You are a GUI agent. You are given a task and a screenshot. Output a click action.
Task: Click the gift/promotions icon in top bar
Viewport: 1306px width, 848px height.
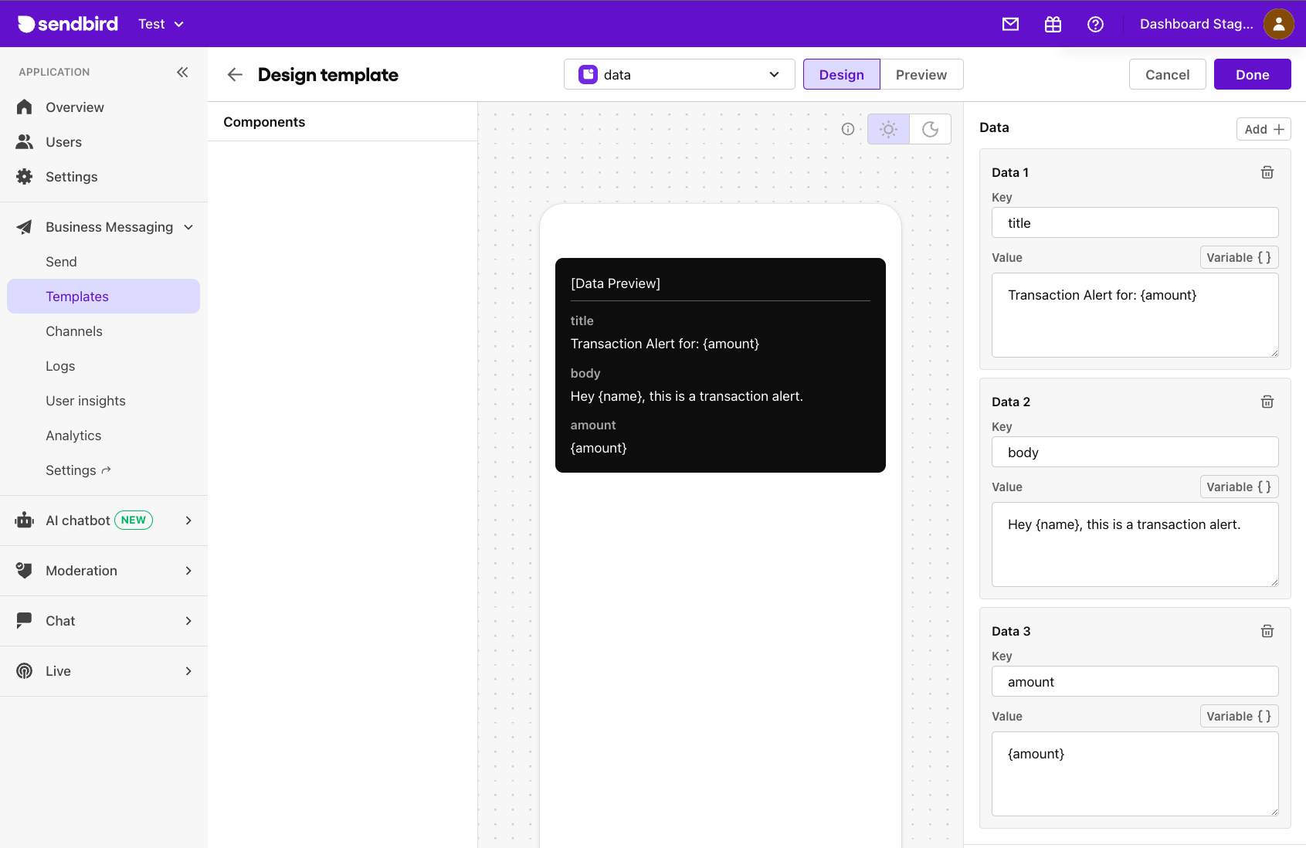click(1053, 24)
